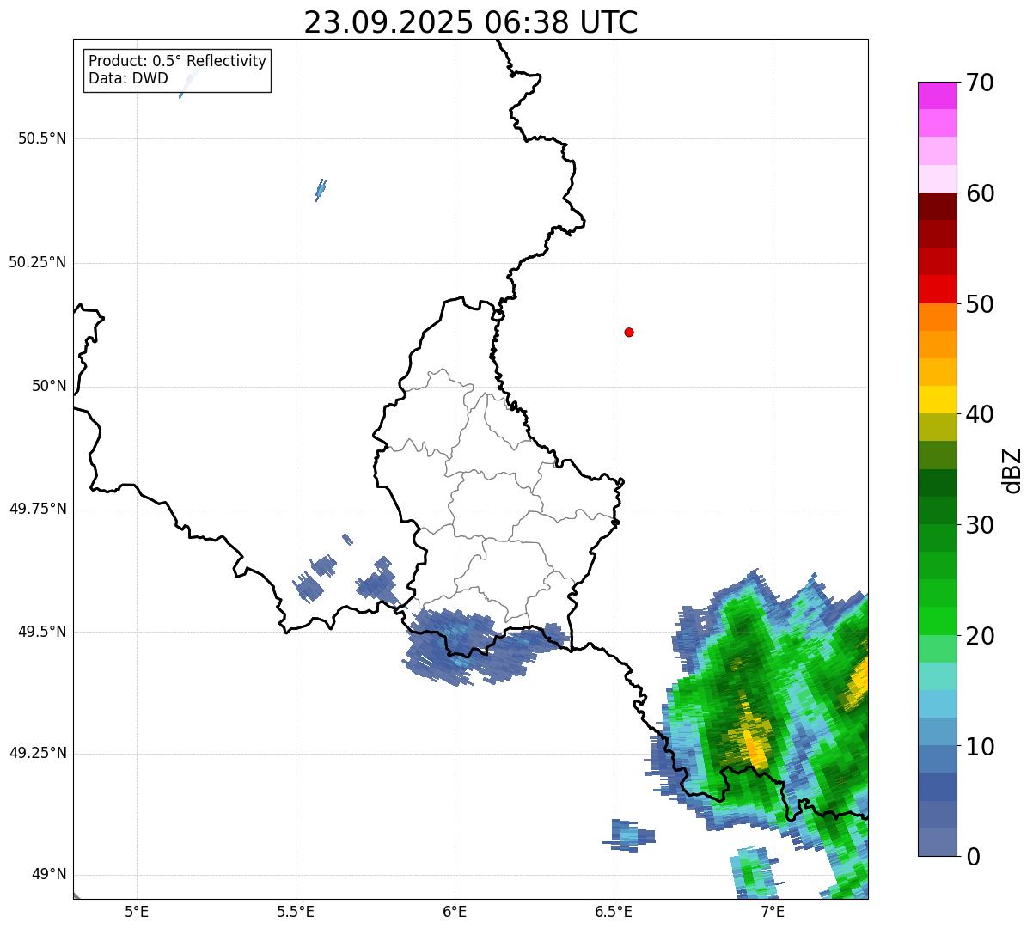The image size is (1033, 929).
Task: Click the small blue echo near 50.4°N 5.6°E
Action: [321, 189]
